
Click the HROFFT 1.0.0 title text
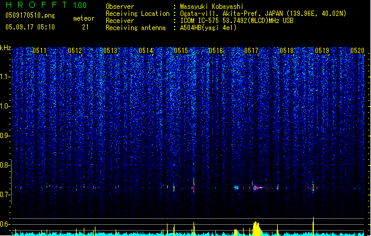click(x=46, y=5)
